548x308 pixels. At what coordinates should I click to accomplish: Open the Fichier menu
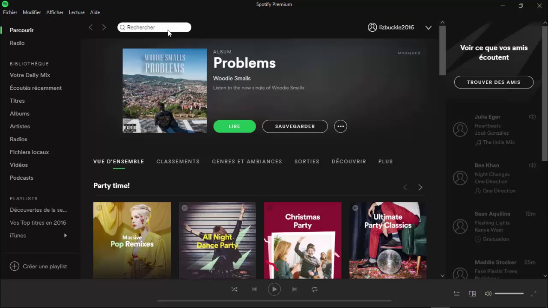click(10, 12)
